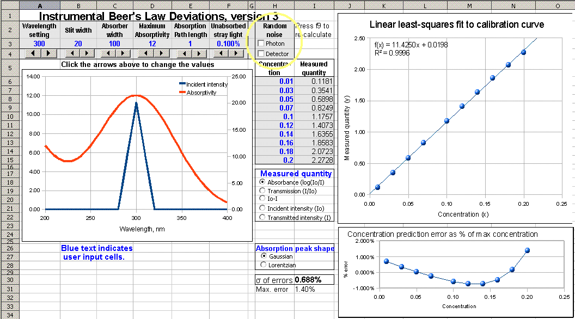
Task: Enable the Photon noise checkbox
Action: 260,44
